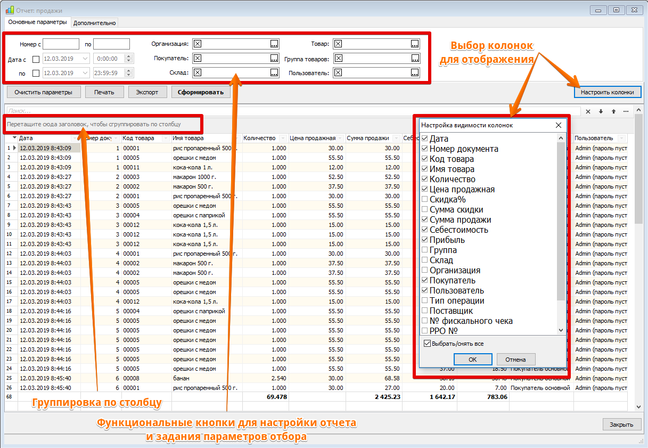Open the Количество column filter dropdown
This screenshot has width=648, height=448.
(282, 139)
